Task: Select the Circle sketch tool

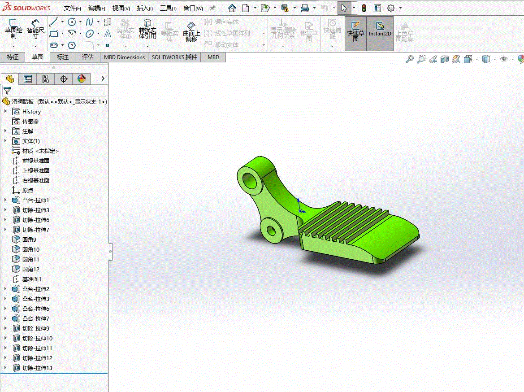Action: (72, 22)
